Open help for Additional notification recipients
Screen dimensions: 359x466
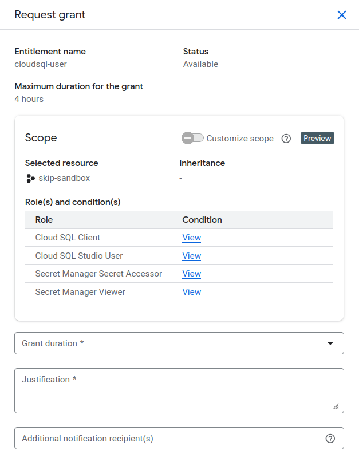(x=330, y=439)
